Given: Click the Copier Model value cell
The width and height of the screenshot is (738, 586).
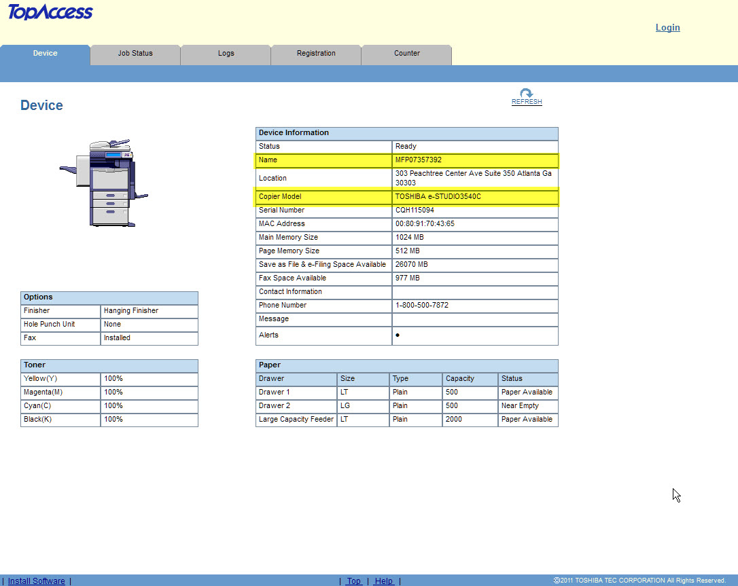Looking at the screenshot, I should tap(438, 197).
